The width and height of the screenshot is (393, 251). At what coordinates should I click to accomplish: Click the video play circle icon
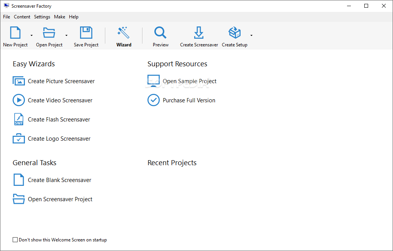tap(19, 100)
